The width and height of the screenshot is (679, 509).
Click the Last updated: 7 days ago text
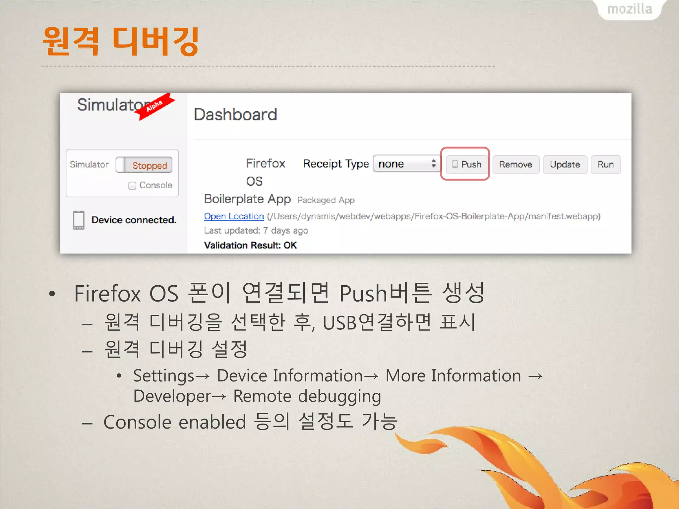(256, 230)
